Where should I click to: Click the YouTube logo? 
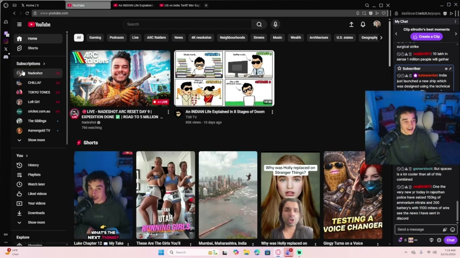point(39,24)
